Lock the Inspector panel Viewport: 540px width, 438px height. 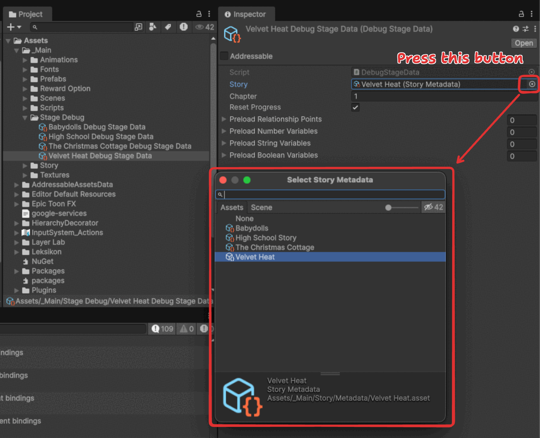[x=521, y=14]
